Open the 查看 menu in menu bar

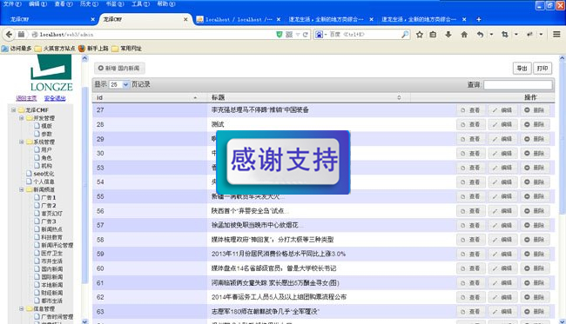(64, 3)
